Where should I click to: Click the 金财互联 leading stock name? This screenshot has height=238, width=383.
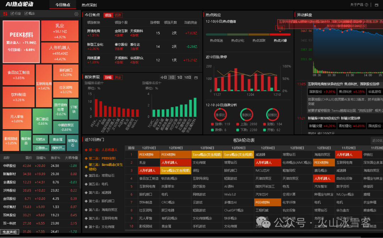(x=121, y=31)
